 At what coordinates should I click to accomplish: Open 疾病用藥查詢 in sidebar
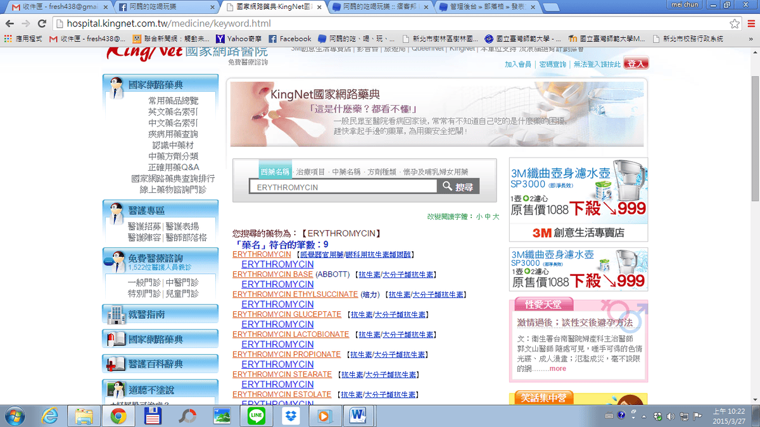point(173,134)
